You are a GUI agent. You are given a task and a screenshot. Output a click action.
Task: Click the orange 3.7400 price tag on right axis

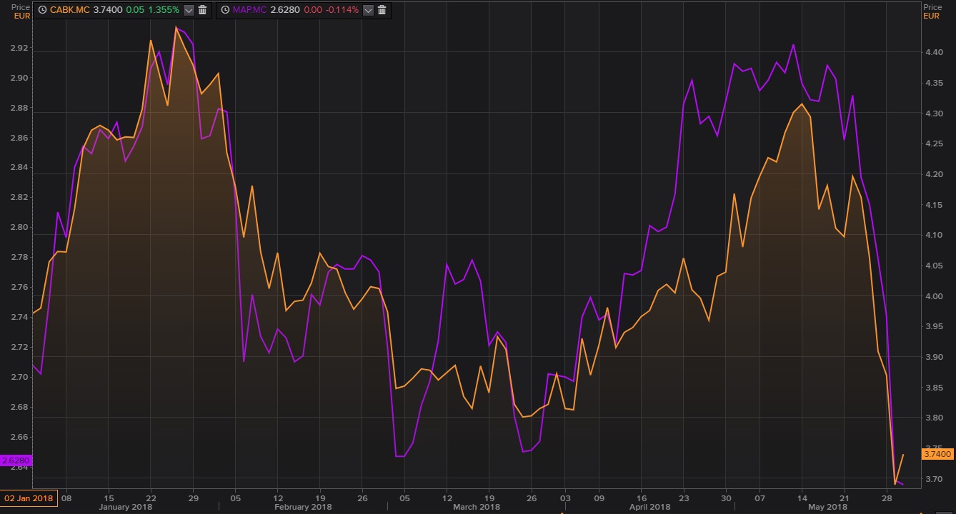[937, 453]
